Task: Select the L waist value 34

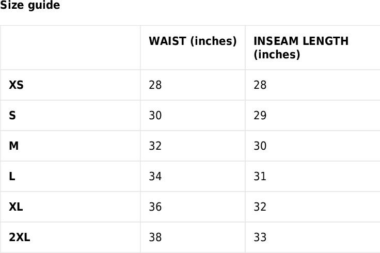Action: click(155, 177)
